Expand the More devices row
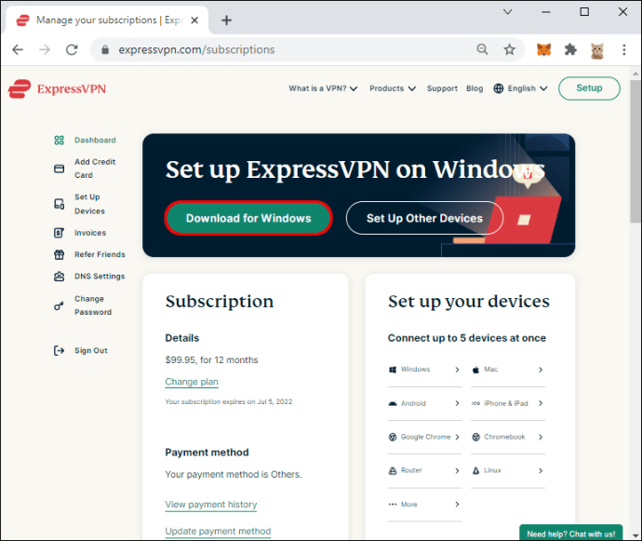 pyautogui.click(x=424, y=505)
